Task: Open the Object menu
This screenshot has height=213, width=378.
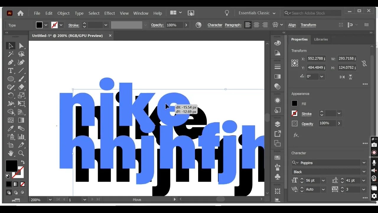Action: pyautogui.click(x=63, y=13)
